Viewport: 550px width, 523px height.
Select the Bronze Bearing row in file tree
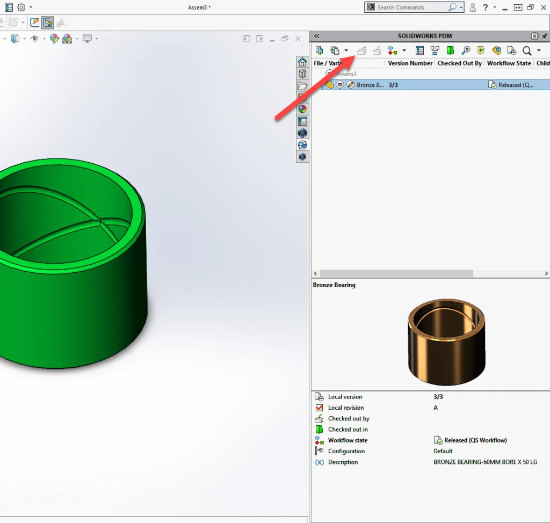coord(371,84)
